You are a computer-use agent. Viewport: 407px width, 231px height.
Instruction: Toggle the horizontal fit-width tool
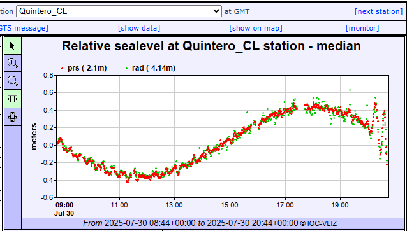point(13,99)
